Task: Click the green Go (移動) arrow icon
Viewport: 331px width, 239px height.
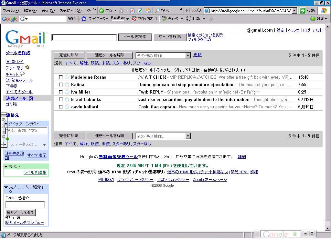Action: (303, 11)
